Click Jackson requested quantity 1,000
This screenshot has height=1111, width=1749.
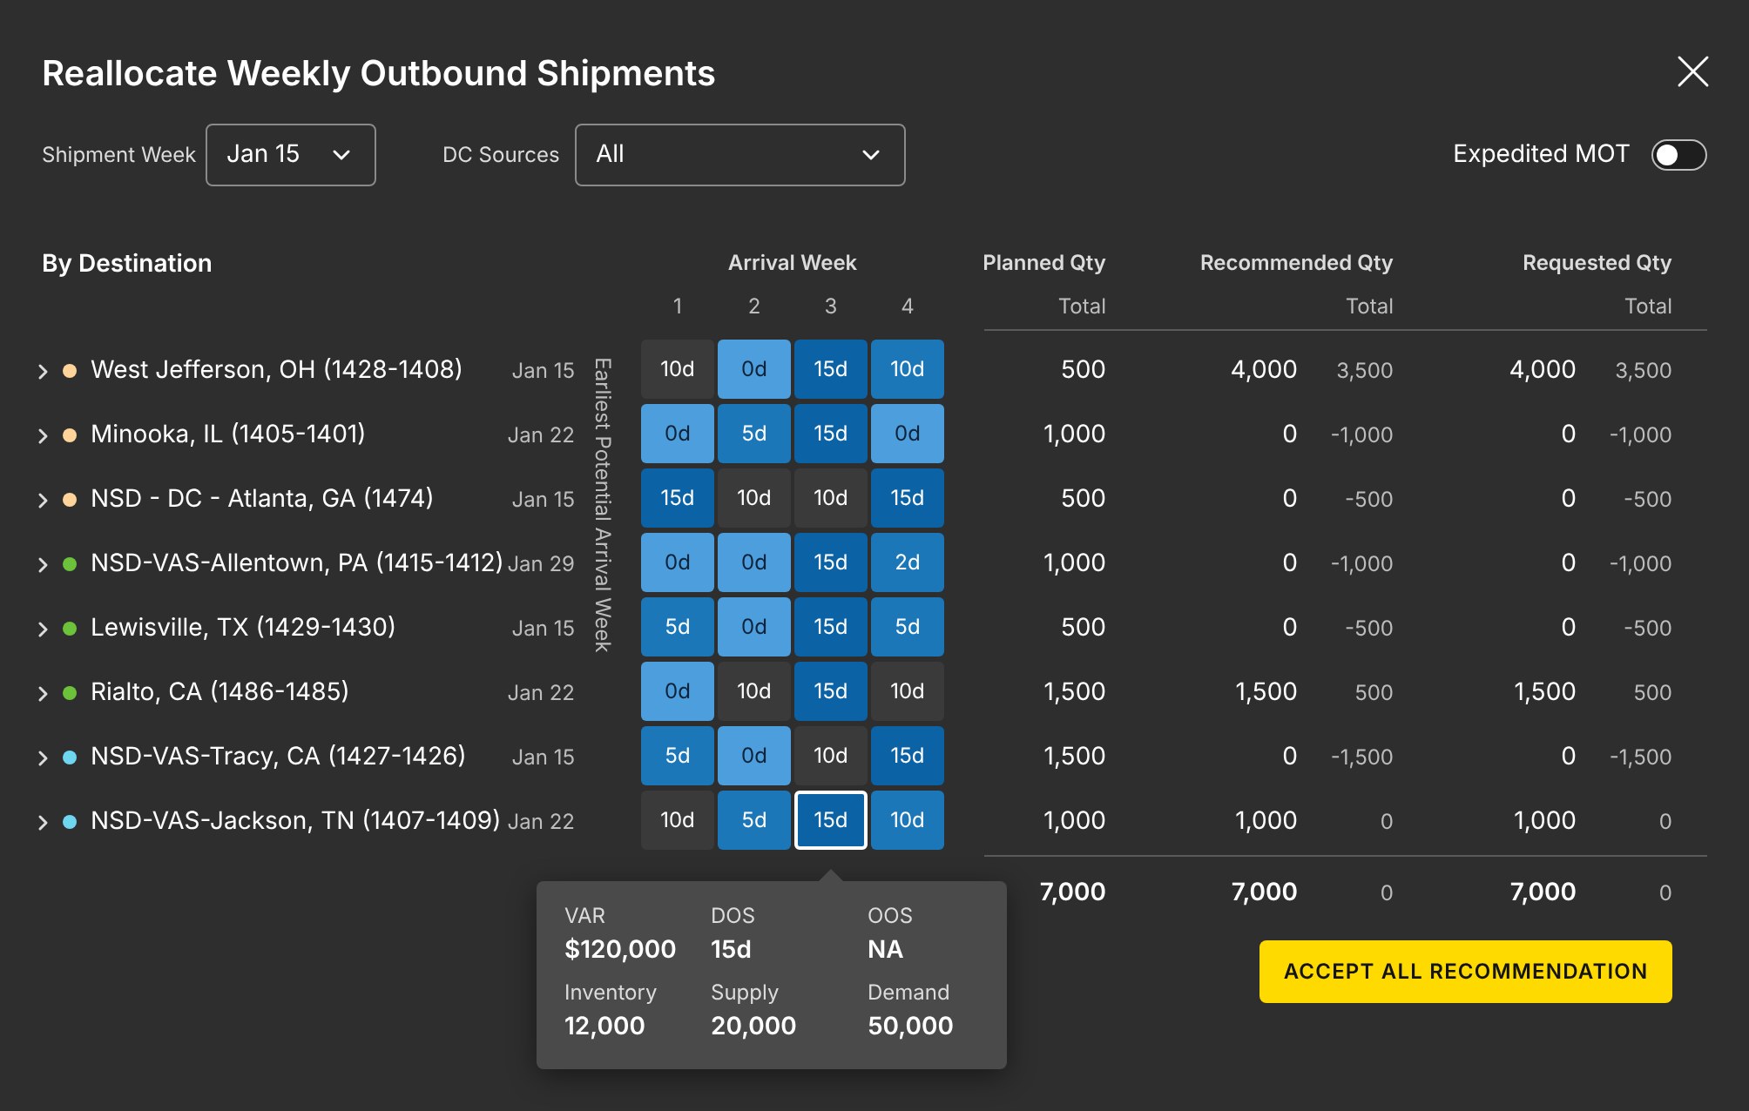pyautogui.click(x=1544, y=820)
